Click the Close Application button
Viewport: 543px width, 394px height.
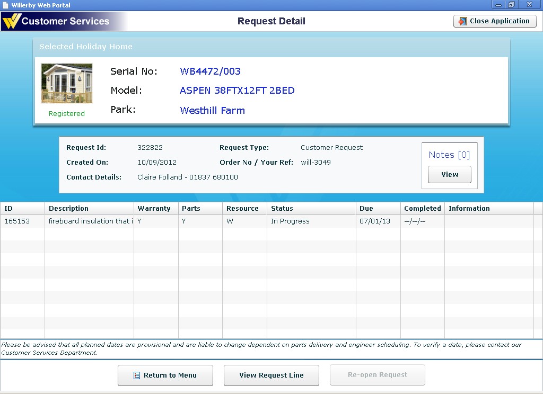[x=495, y=21]
